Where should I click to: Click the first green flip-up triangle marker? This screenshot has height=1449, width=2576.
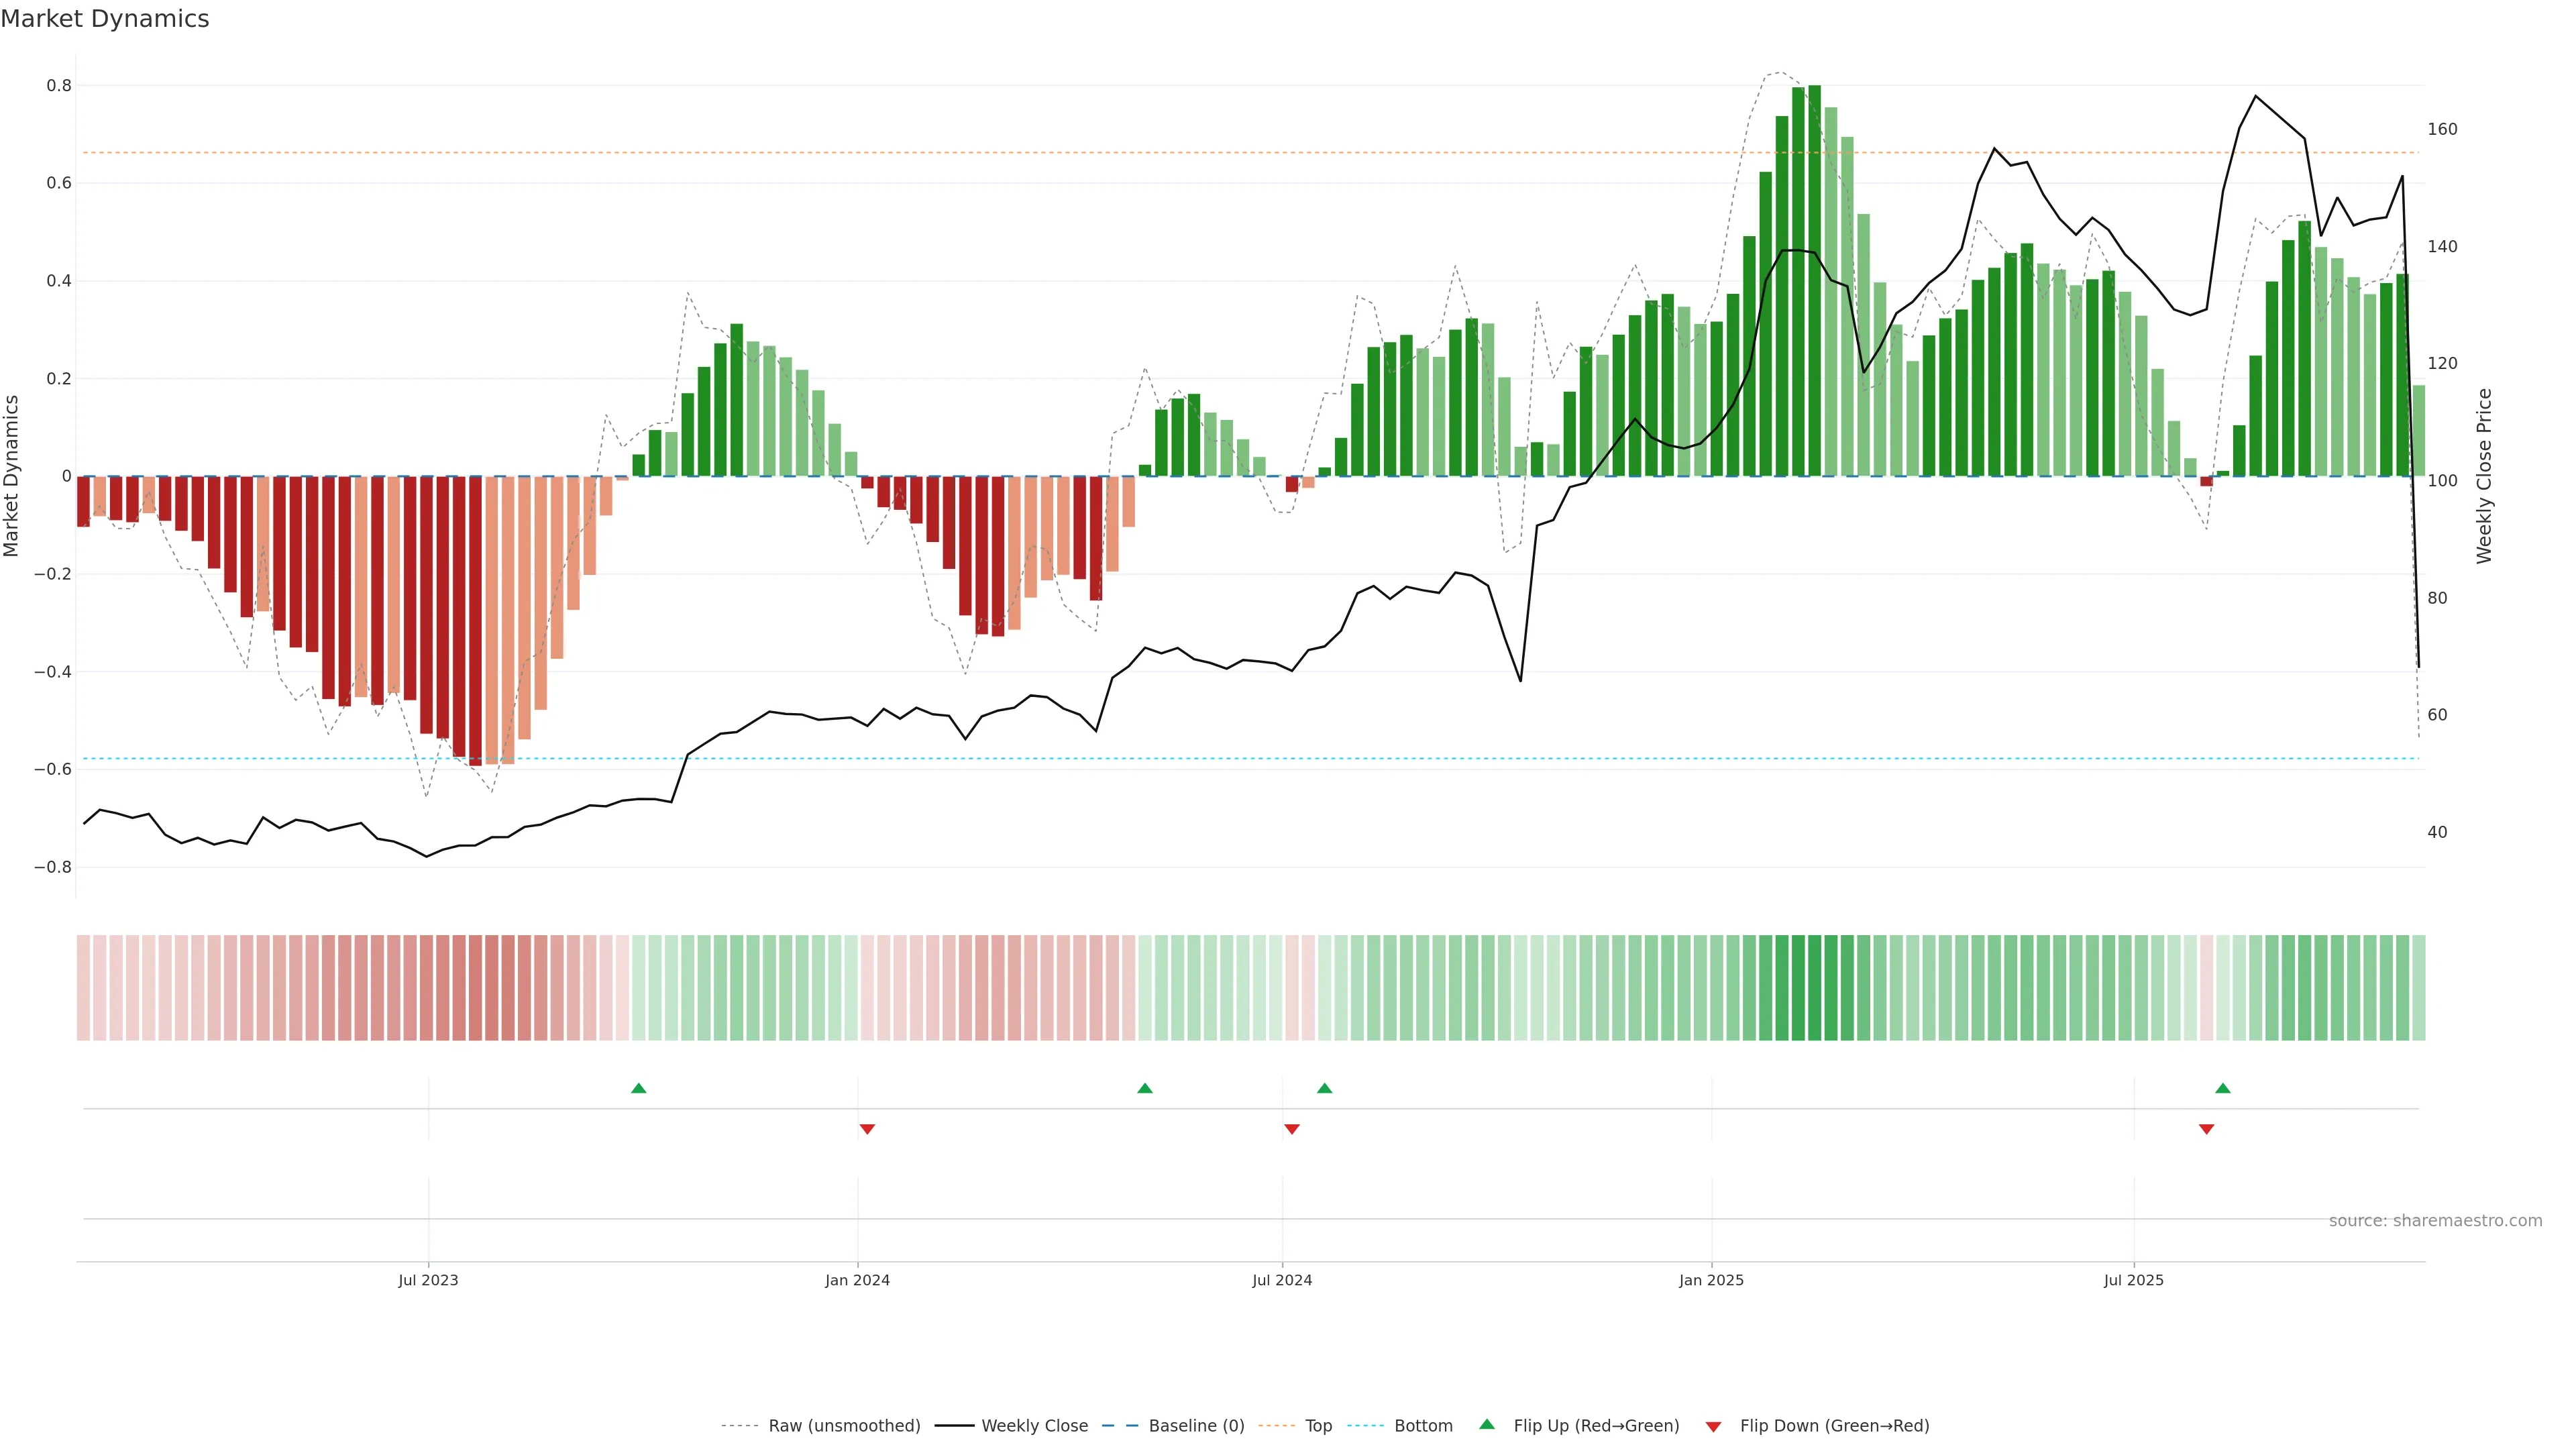[639, 1088]
